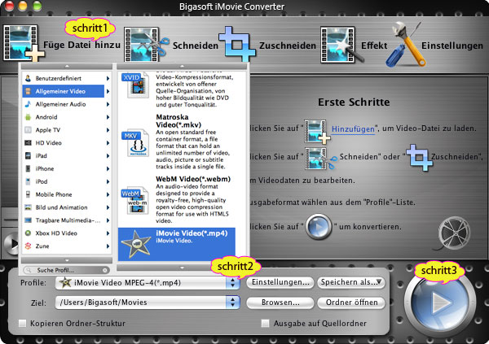Click the iPhone device icon
The height and width of the screenshot is (344, 489).
(x=28, y=168)
